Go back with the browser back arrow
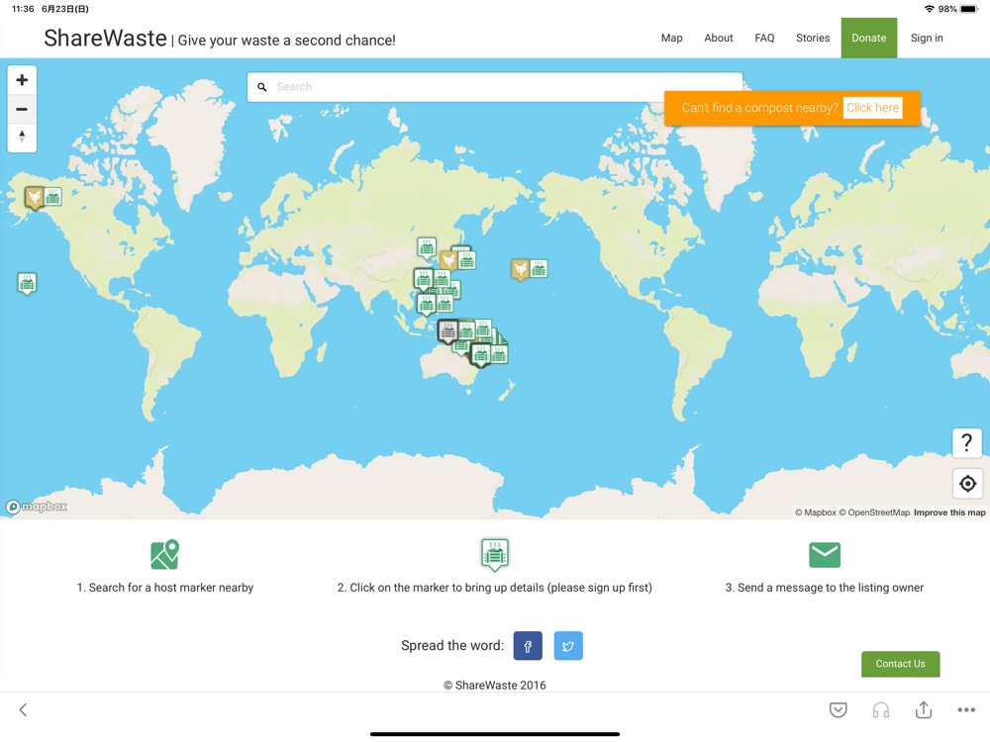This screenshot has width=990, height=742. tap(24, 709)
